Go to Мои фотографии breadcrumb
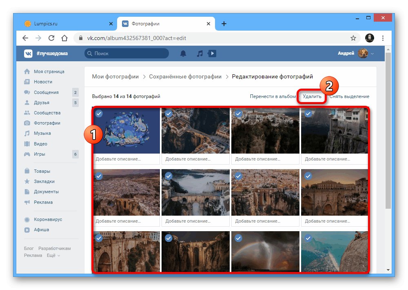 [115, 77]
